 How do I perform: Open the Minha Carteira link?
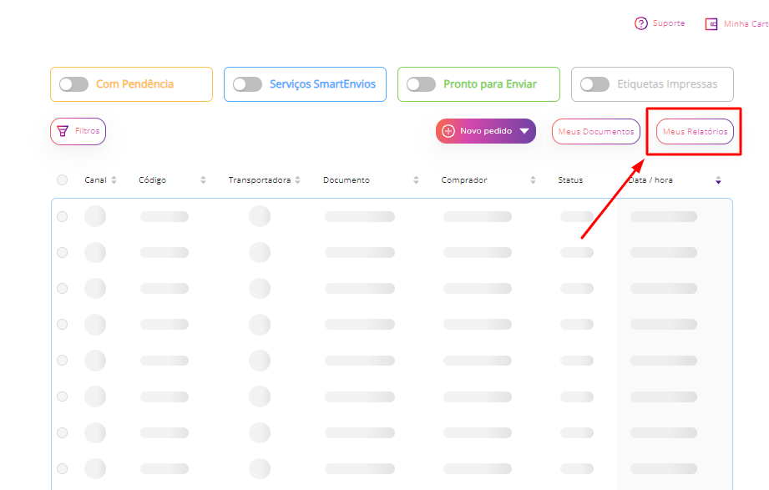pos(746,23)
